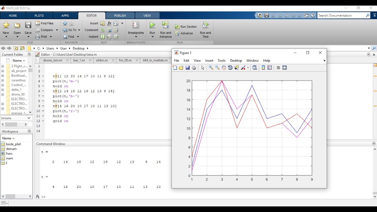Click Zoom Out icon in Figure 1 toolbar
377x212 pixels.
click(217, 68)
